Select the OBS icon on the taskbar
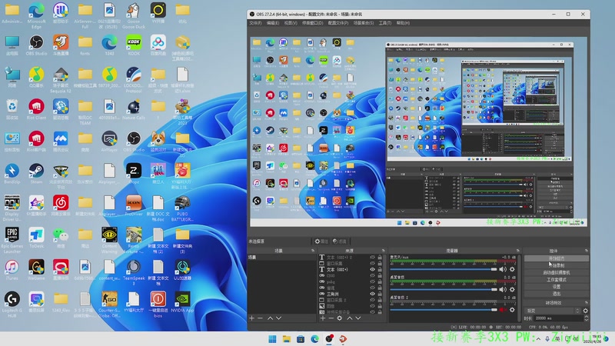The width and height of the screenshot is (615, 346). coord(329,339)
